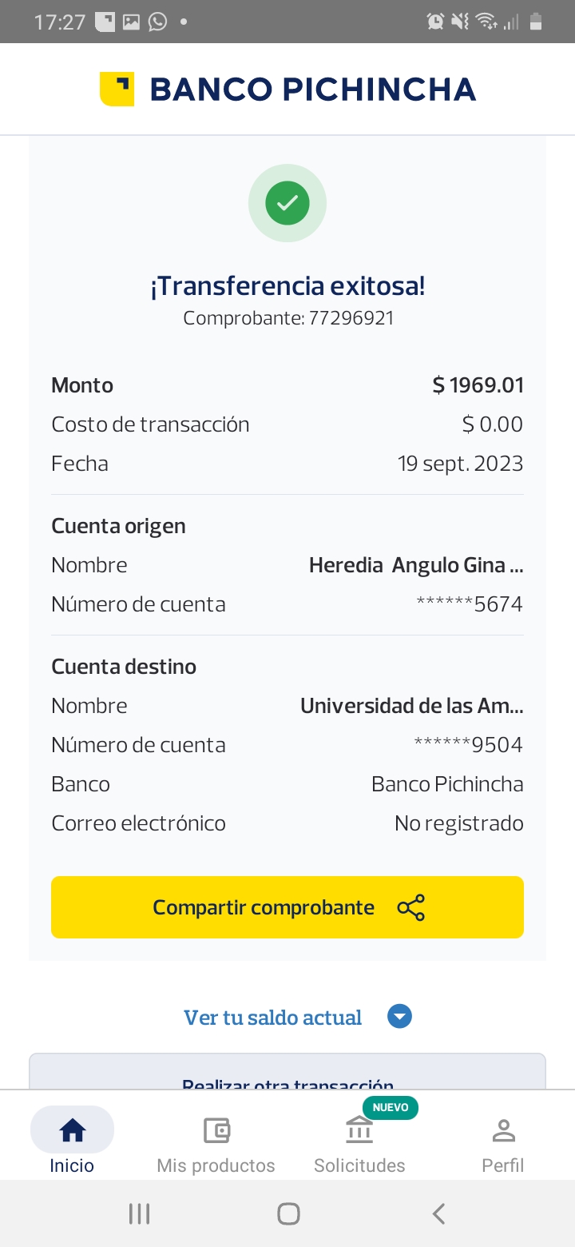Tap the Solicitudes bank building icon
575x1247 pixels.
point(359,1130)
